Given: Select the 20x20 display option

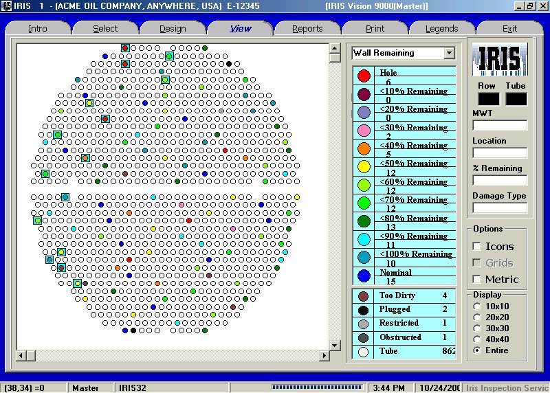Looking at the screenshot, I should point(476,317).
